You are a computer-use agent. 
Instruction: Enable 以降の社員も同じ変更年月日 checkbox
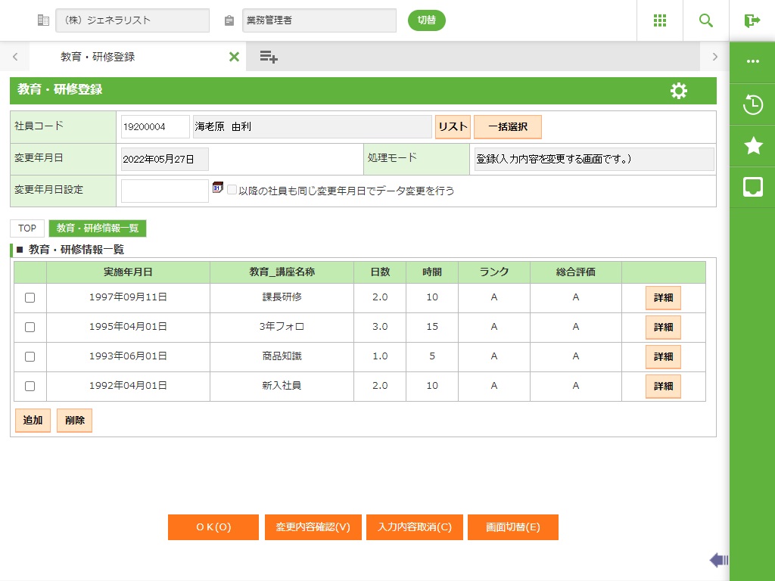(x=232, y=191)
